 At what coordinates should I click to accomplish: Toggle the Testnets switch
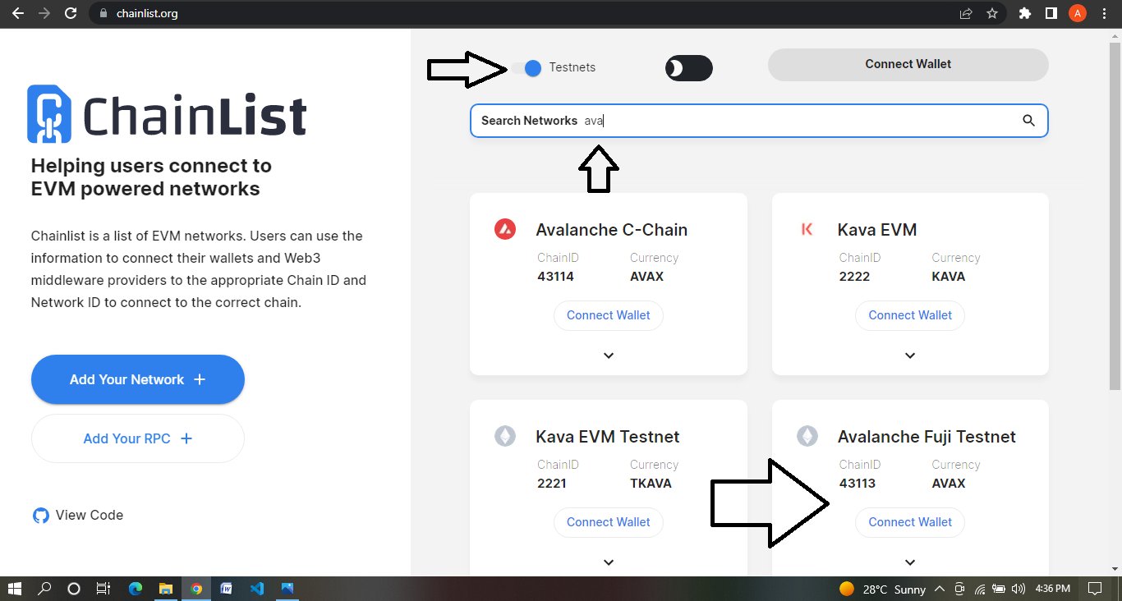point(527,68)
